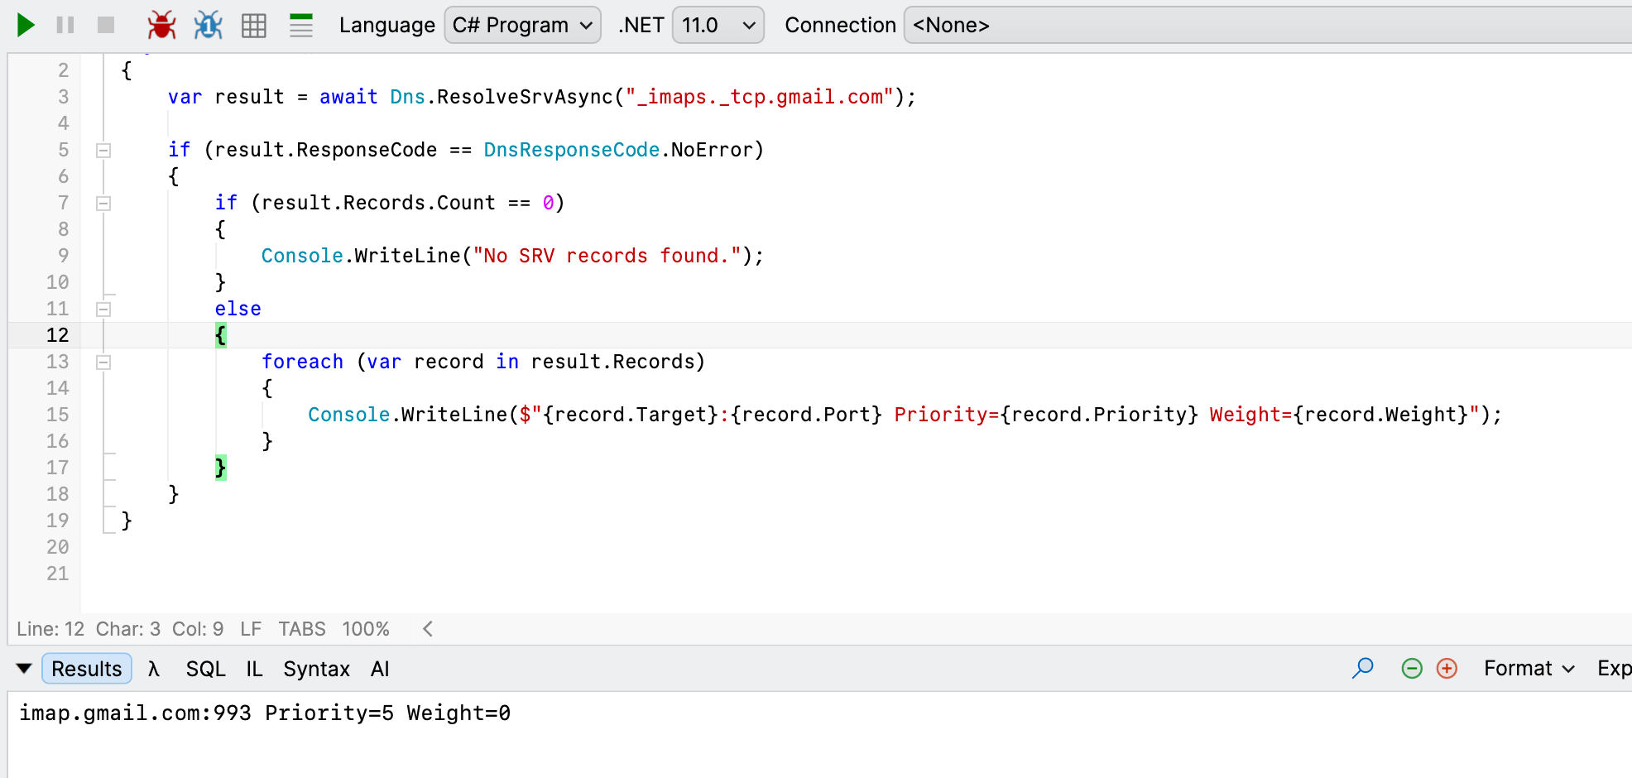Viewport: 1632px width, 778px height.
Task: Run the query with the green play button
Action: point(26,25)
